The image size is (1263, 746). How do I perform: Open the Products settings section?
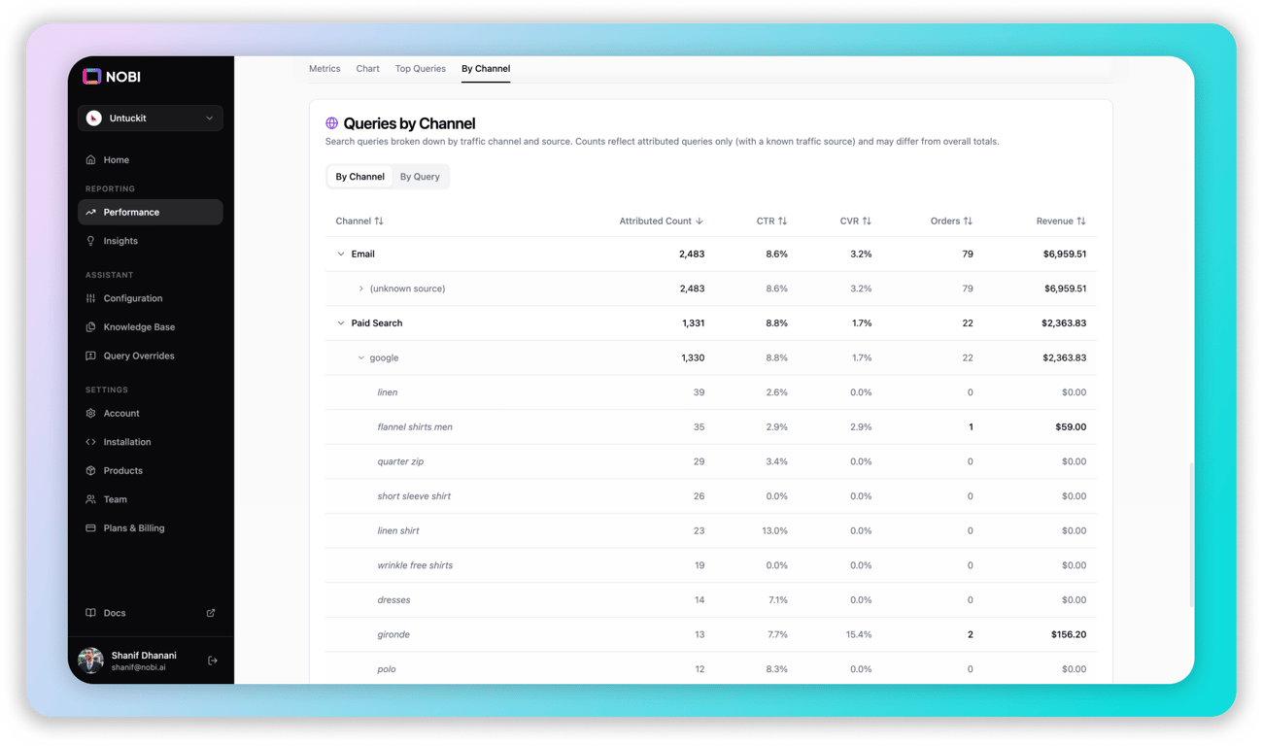(x=89, y=470)
